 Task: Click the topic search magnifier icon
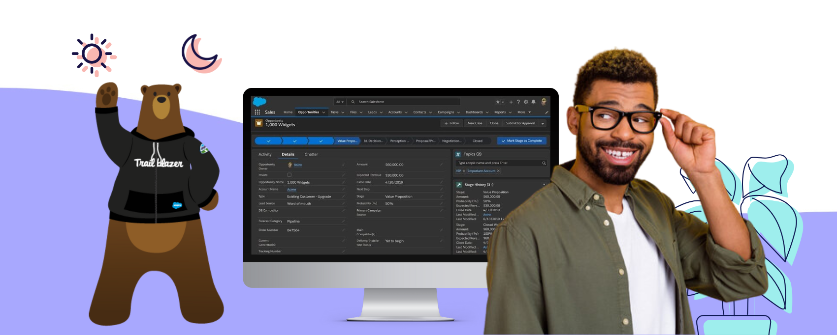pos(544,163)
